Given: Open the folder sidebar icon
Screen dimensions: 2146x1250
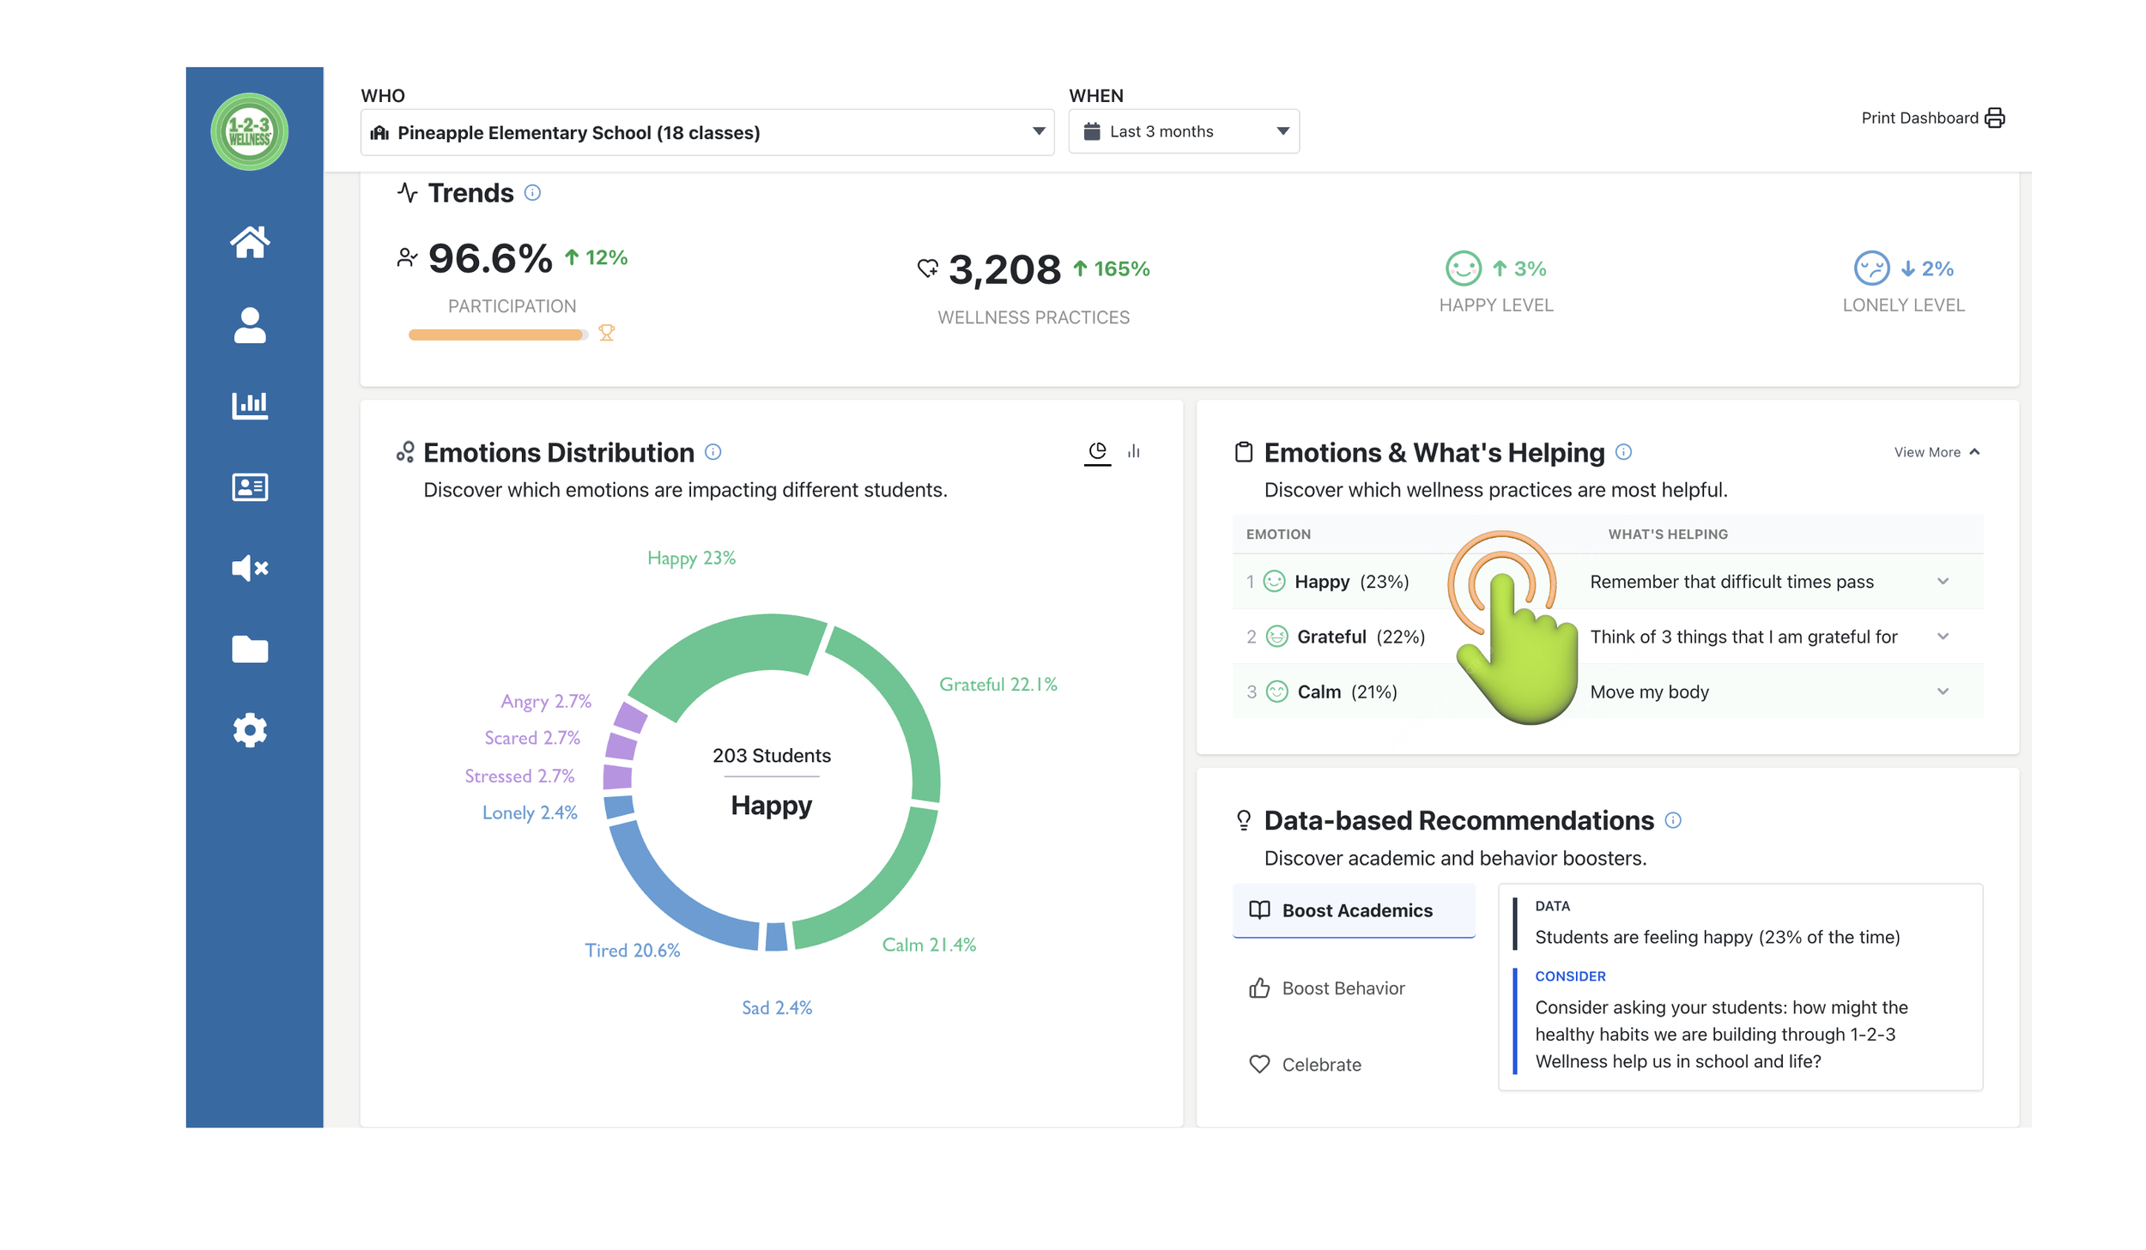Looking at the screenshot, I should click(x=249, y=649).
